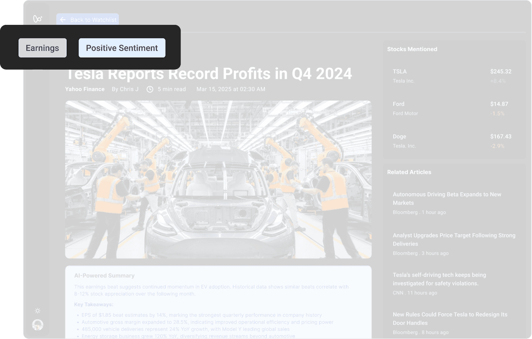Click author name By Chris J

click(125, 89)
